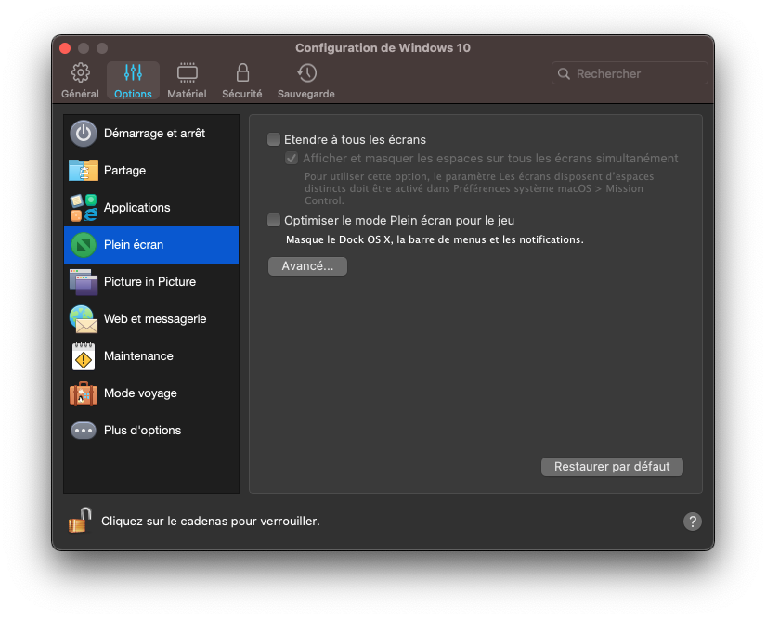Select the Maintenance warning icon
The height and width of the screenshot is (619, 766).
[x=84, y=355]
